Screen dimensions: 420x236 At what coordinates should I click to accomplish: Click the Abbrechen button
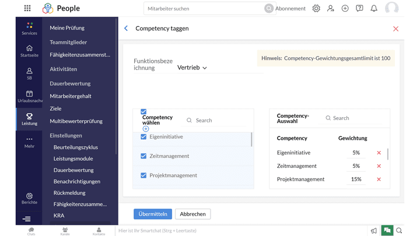coord(192,214)
